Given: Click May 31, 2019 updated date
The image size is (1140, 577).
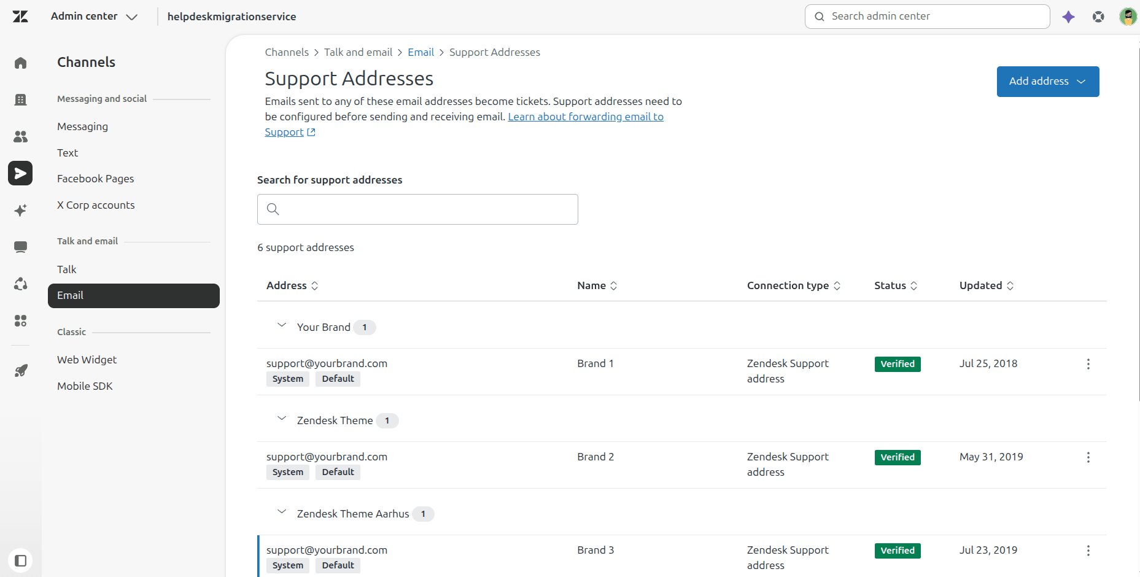Looking at the screenshot, I should pos(991,457).
